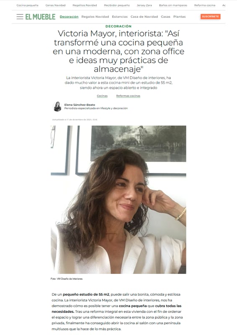Image resolution: width=237 pixels, height=335 pixels.
Task: Click the El Mueble logo
Action: pyautogui.click(x=40, y=17)
